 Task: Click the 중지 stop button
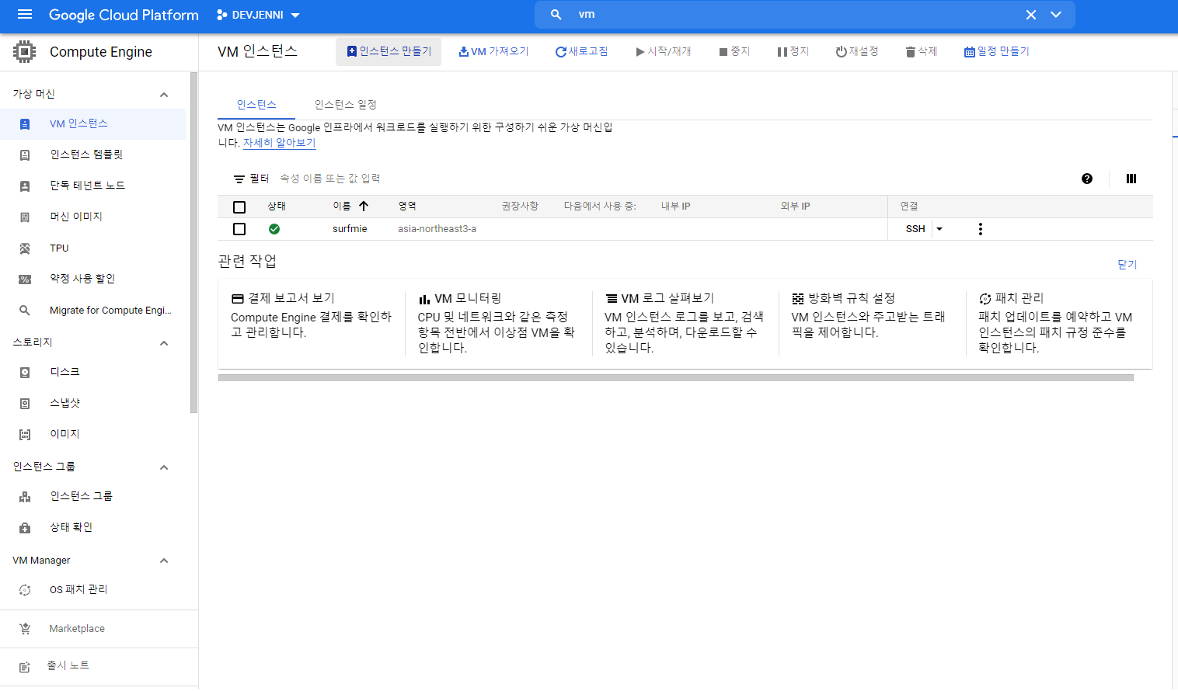[734, 51]
